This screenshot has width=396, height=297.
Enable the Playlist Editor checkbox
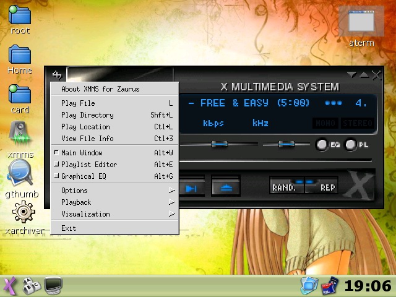point(56,165)
